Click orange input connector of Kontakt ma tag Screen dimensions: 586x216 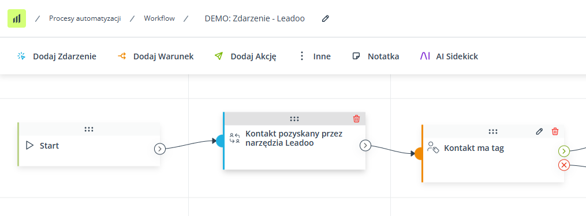[x=419, y=153]
